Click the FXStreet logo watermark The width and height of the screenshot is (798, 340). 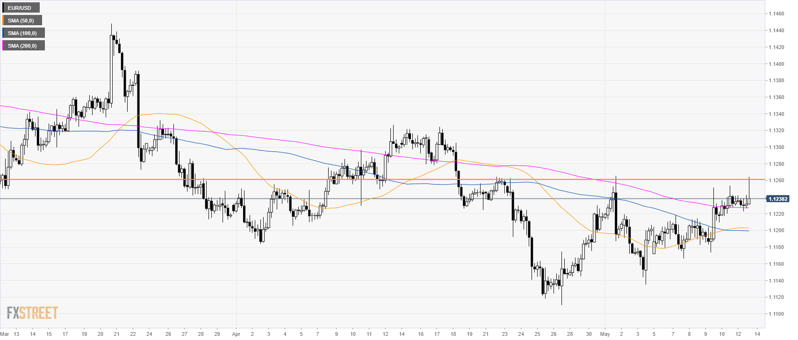click(32, 312)
